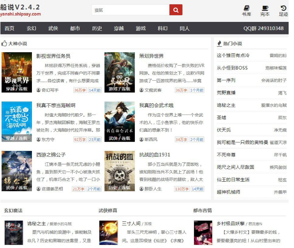Open hot novel 超神机械师

pos(228,192)
